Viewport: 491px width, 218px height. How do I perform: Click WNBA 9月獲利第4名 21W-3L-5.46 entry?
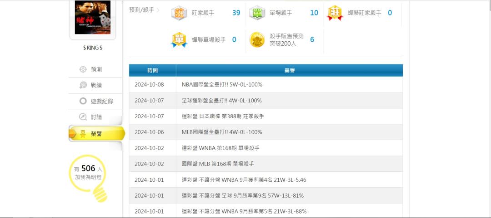[244, 180]
